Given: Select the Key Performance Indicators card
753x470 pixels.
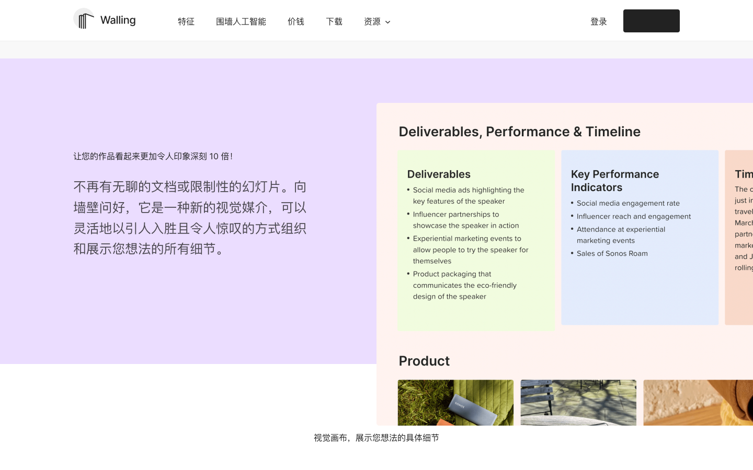Looking at the screenshot, I should click(x=640, y=238).
